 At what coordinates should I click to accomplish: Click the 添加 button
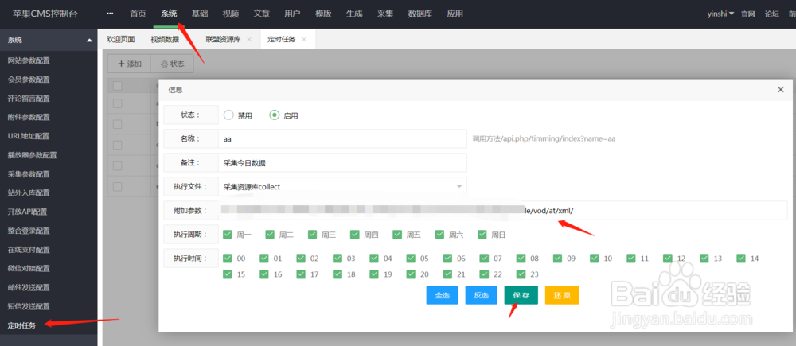coord(129,64)
